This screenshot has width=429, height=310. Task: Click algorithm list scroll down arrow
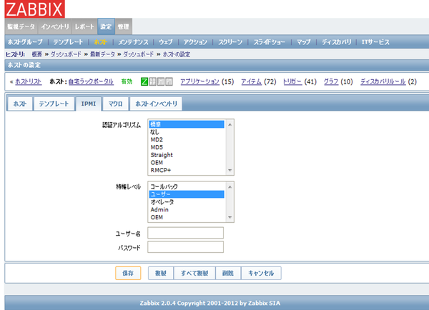click(x=230, y=170)
